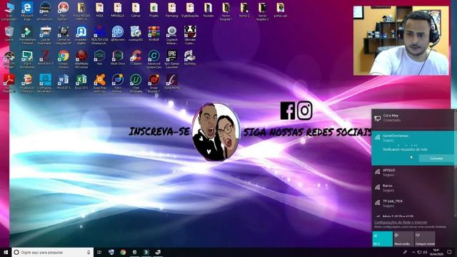Open the Sonic Mania desktop shortcut
Image resolution: width=457 pixels, height=257 pixels.
[172, 81]
